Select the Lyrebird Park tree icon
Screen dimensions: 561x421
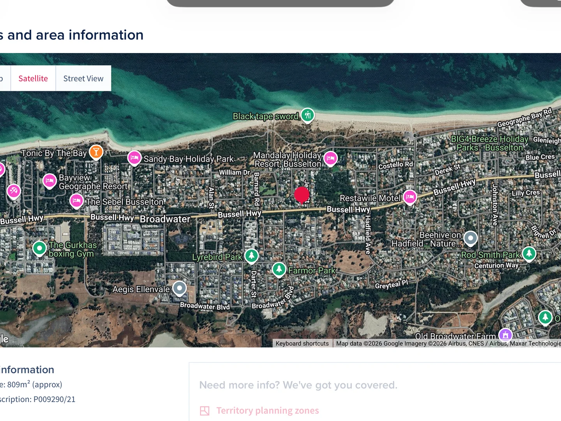(251, 256)
